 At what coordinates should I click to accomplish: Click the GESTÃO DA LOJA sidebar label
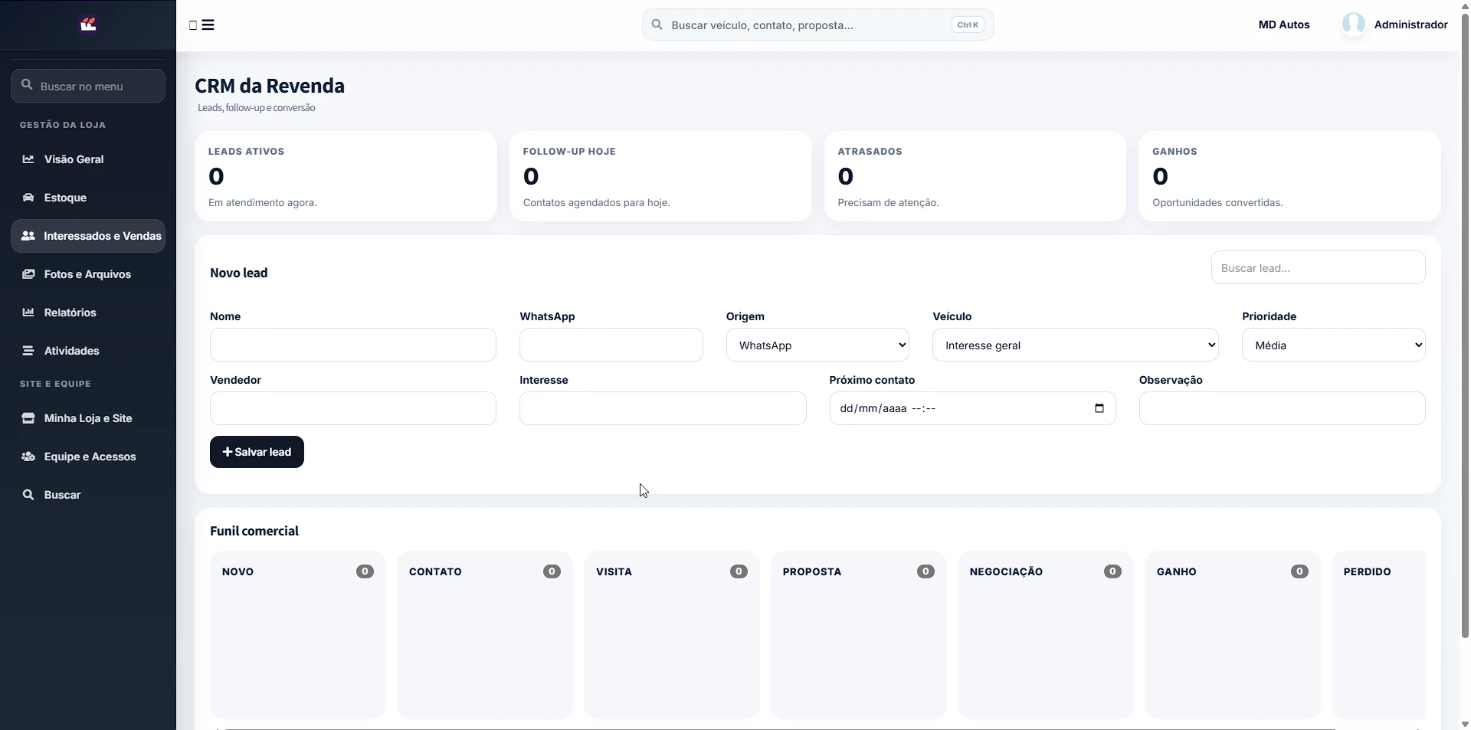coord(63,125)
